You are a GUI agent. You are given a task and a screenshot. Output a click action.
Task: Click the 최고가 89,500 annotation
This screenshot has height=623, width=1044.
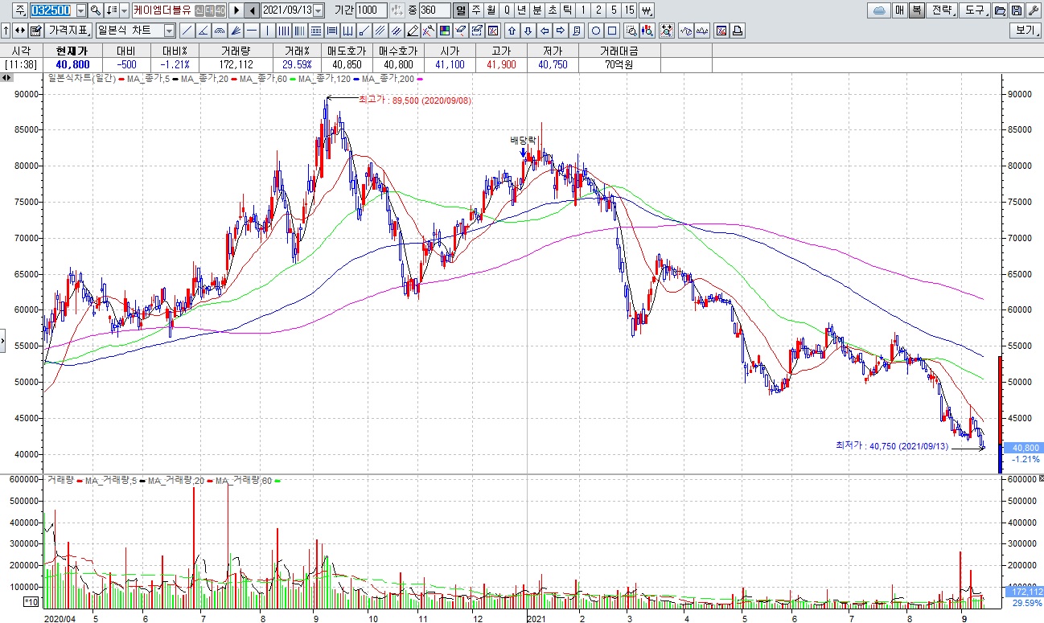point(415,100)
